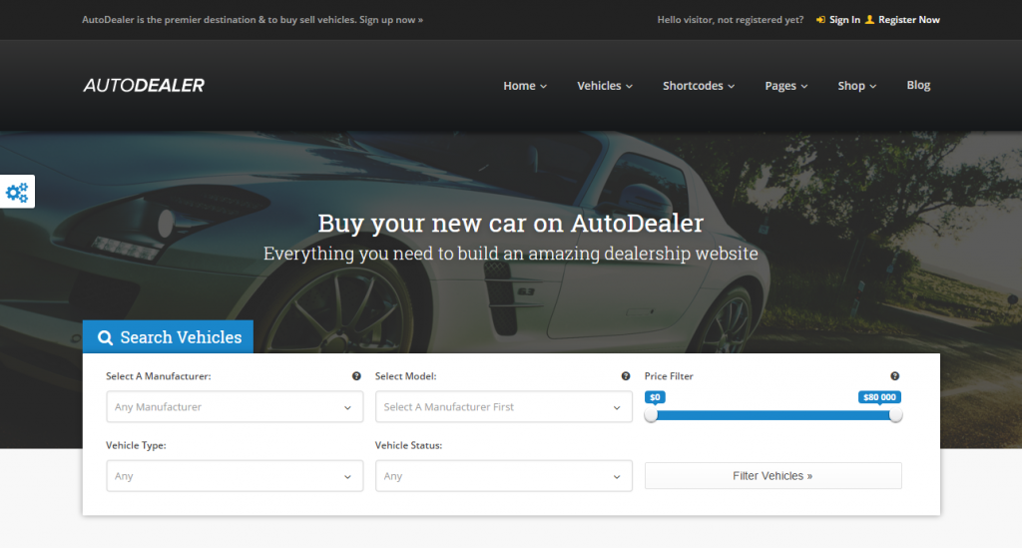Click the Sign In arrow icon
Viewport: 1022px width, 548px height.
pos(820,20)
